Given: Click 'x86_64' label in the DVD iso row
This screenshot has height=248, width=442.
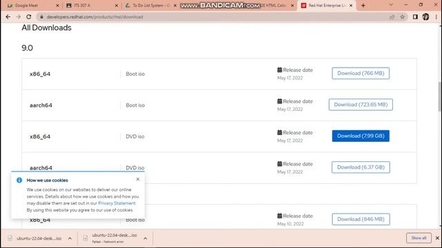Looking at the screenshot, I should click(x=40, y=136).
